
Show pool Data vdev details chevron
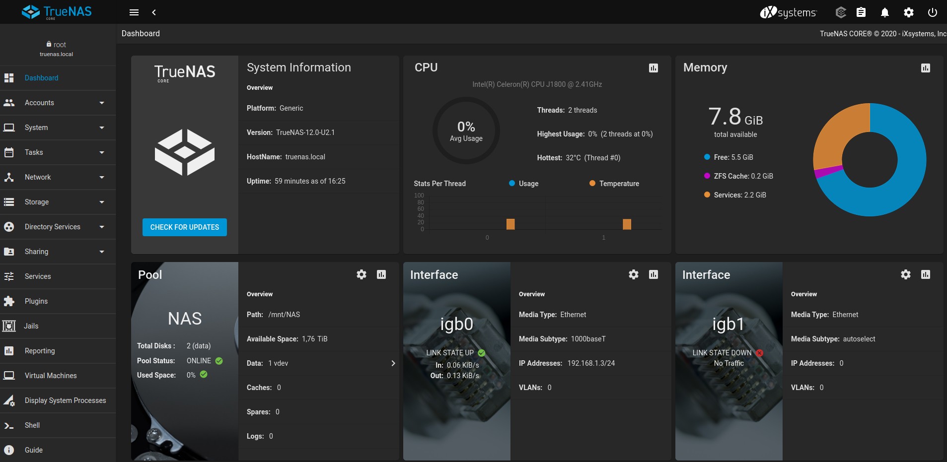tap(393, 363)
